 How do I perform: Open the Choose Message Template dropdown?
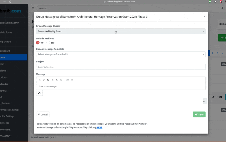point(121,54)
